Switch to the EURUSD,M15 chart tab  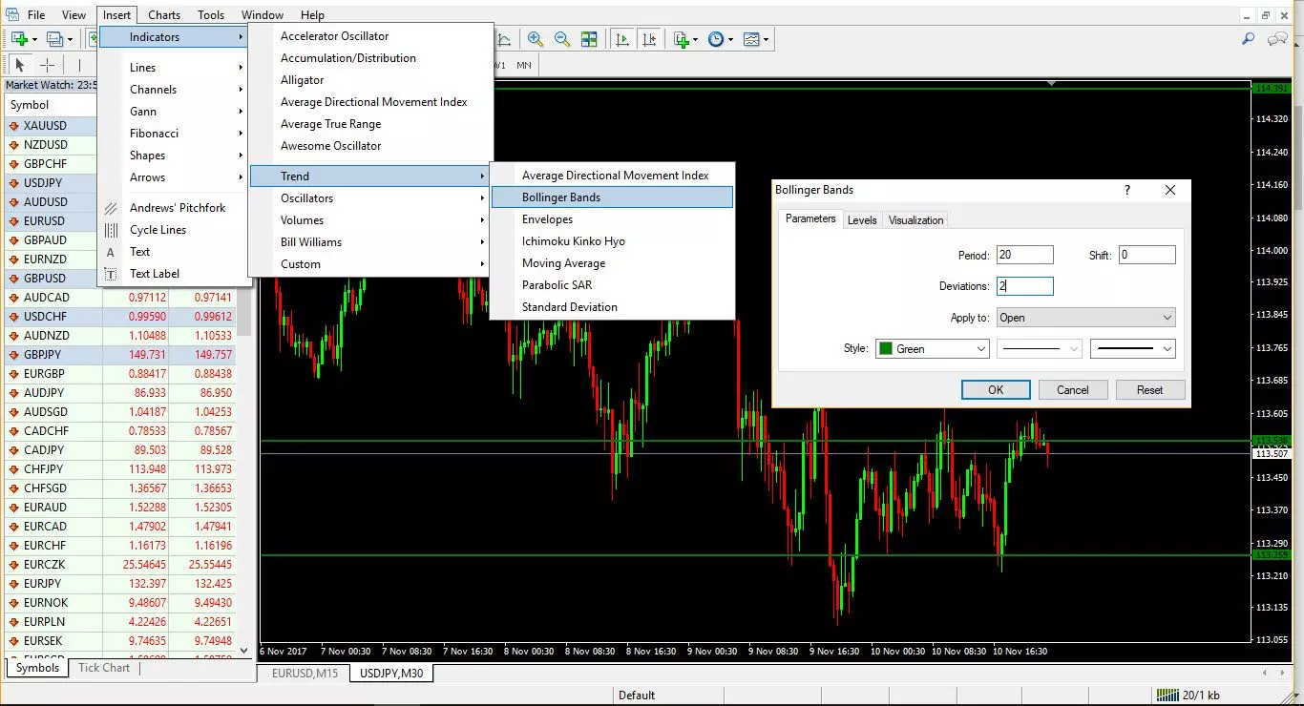(x=305, y=674)
